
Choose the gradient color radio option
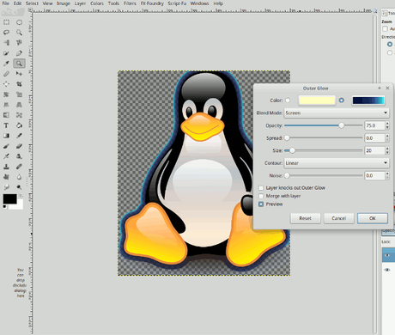pyautogui.click(x=342, y=100)
